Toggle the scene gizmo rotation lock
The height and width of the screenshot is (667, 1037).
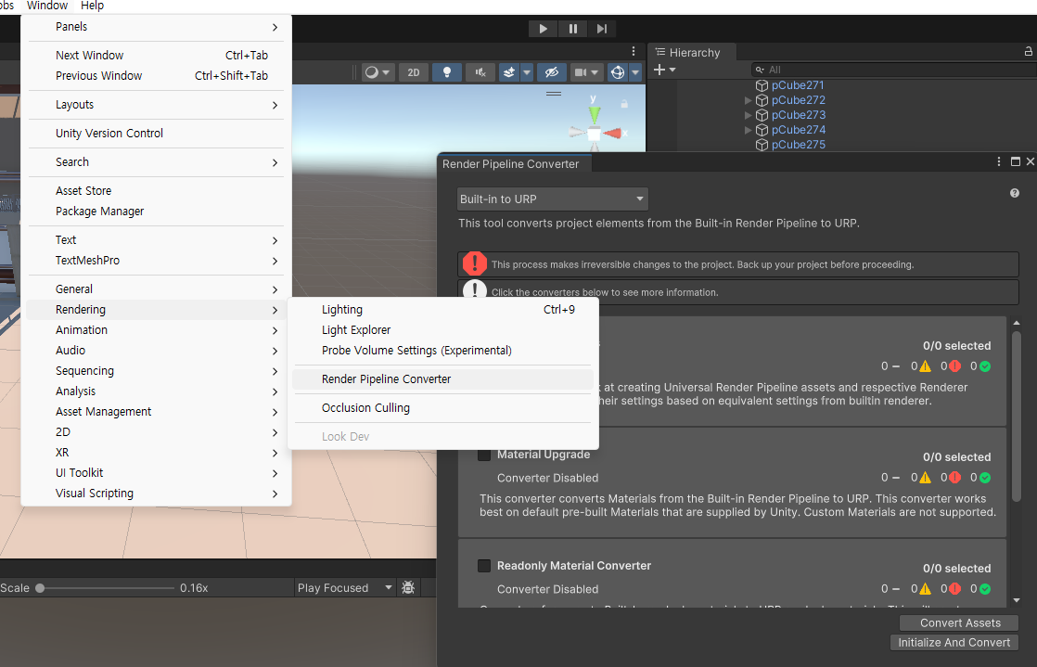[623, 104]
